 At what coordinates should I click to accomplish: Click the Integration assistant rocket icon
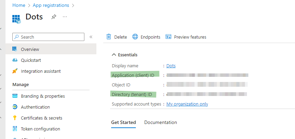click(15, 71)
